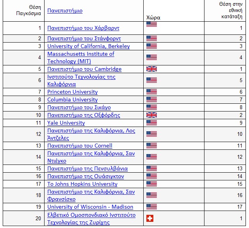The image size is (249, 228).
Task: Select national rank 17 in Wisconsin row
Action: (225, 207)
